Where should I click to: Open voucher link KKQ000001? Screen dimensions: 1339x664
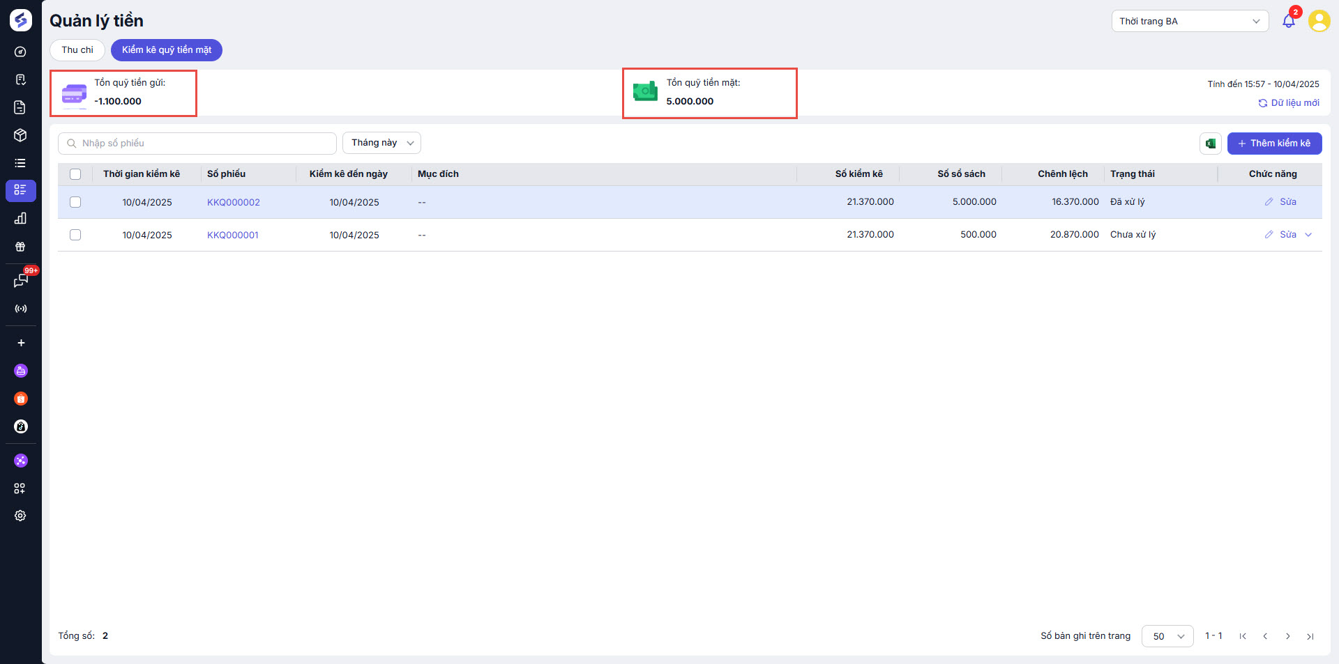(x=233, y=236)
